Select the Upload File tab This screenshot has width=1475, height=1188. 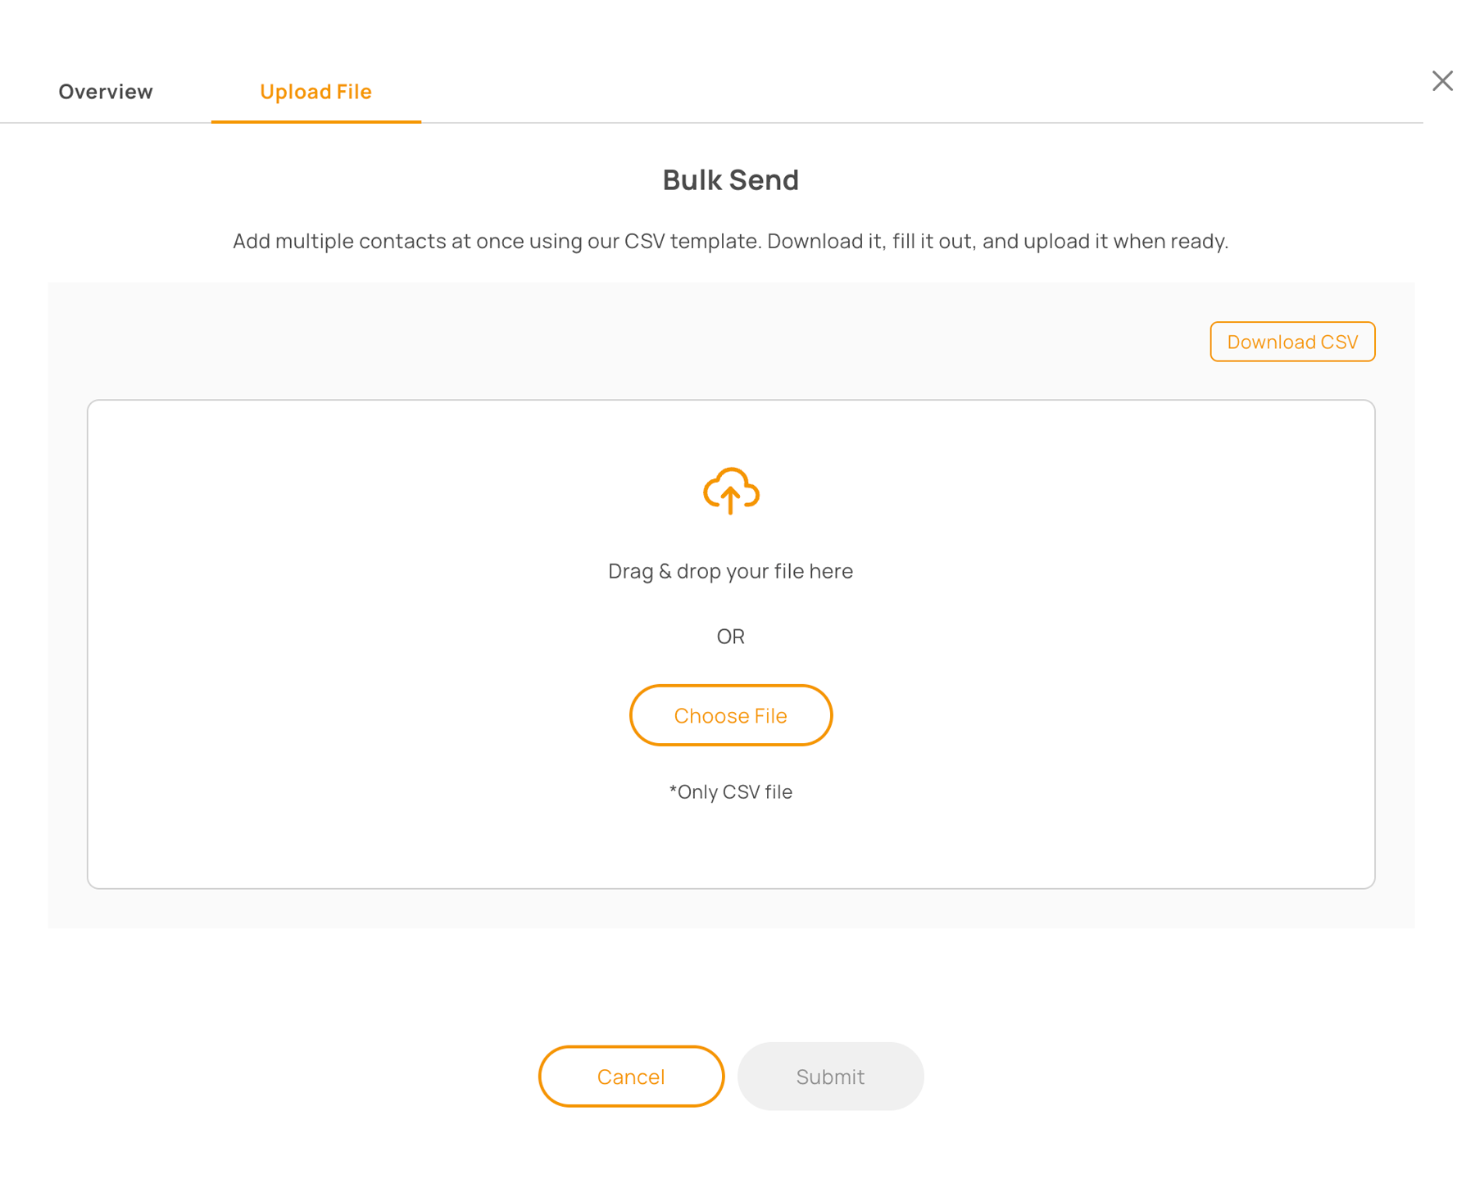[315, 92]
